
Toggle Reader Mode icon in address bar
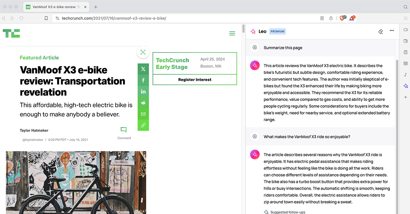pyautogui.click(x=322, y=18)
